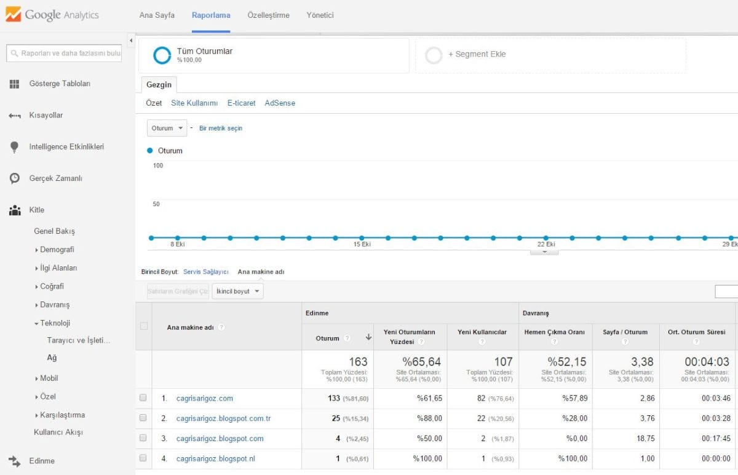Viewport: 738px width, 475px height.
Task: Click the 15 Eki data point on chart
Action: [362, 237]
